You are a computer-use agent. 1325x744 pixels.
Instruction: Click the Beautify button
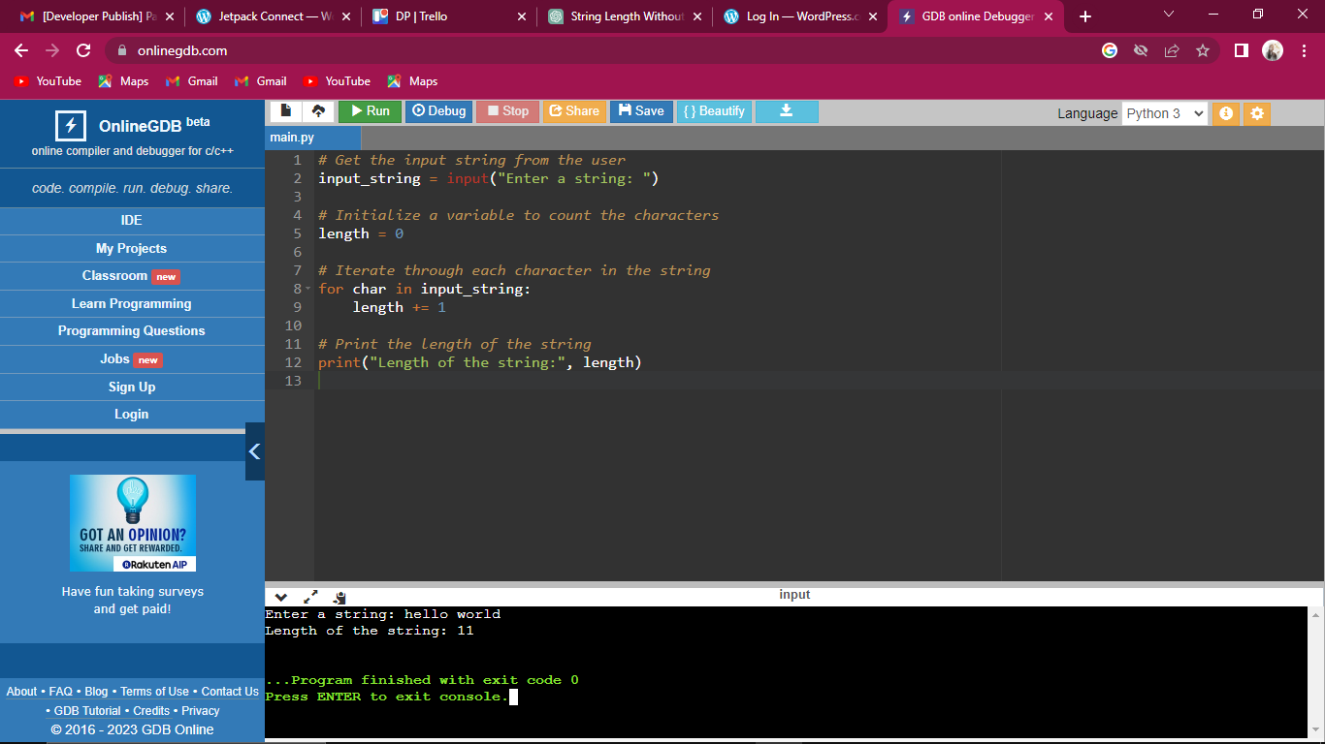[x=714, y=111]
